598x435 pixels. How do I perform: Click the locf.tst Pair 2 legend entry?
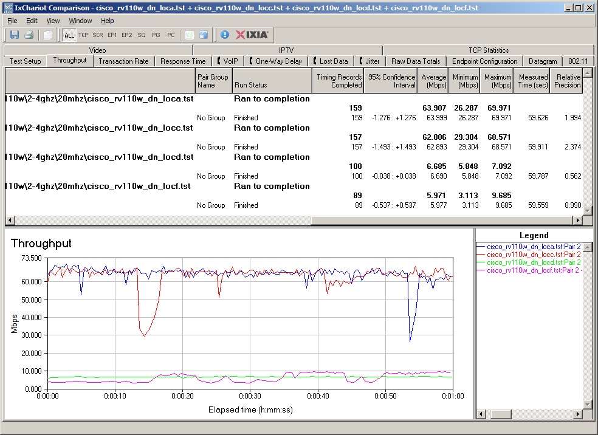530,270
